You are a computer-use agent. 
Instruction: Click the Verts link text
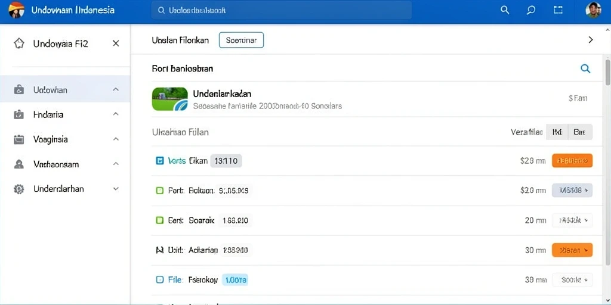[177, 161]
